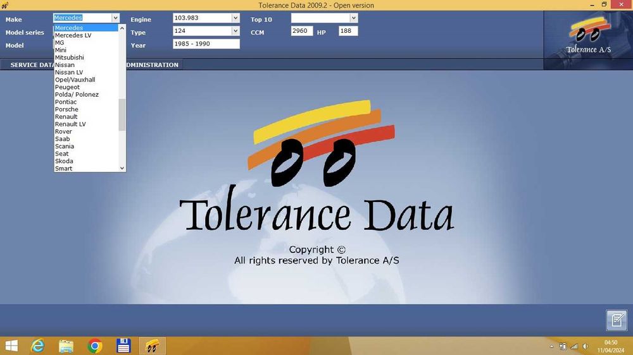The width and height of the screenshot is (633, 355).
Task: Click the Year field 1985 - 1990
Action: click(x=206, y=44)
